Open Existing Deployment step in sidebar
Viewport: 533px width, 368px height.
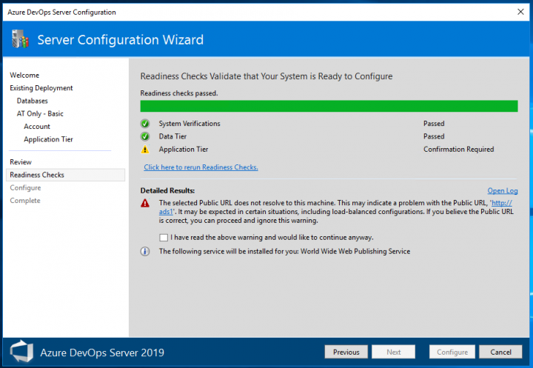[41, 88]
